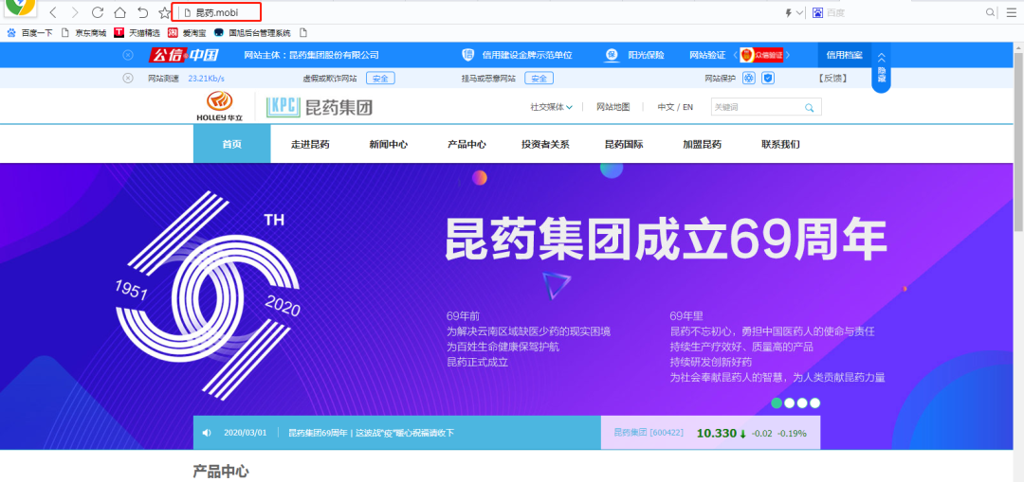The image size is (1024, 482).
Task: Select the second banner carousel dot
Action: pyautogui.click(x=789, y=402)
